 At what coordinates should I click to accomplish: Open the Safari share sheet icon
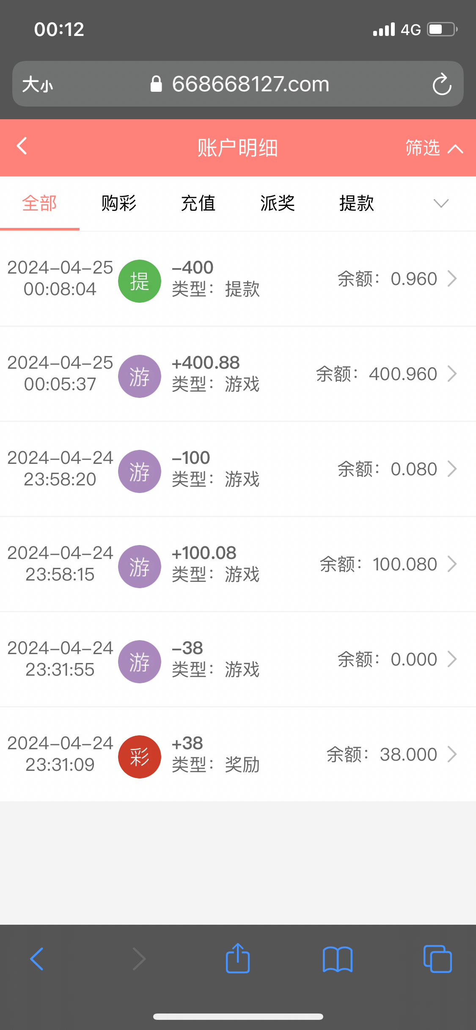(x=238, y=959)
